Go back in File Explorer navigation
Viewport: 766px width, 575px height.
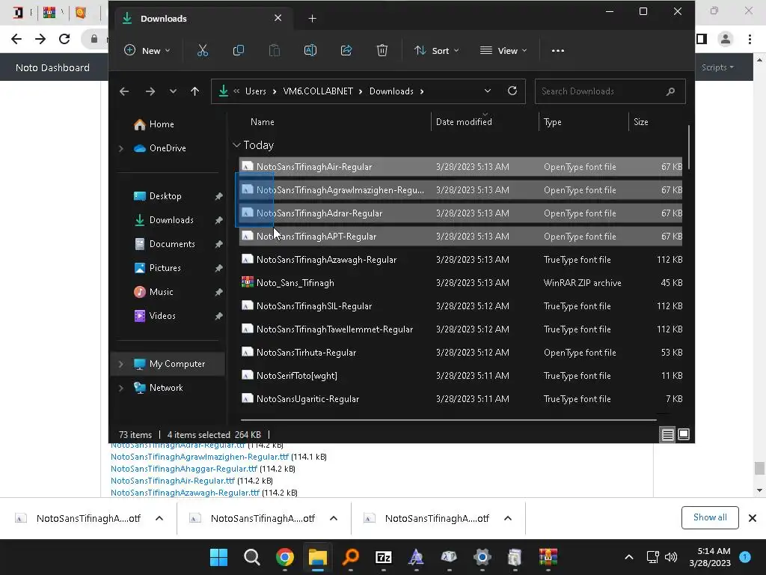[x=124, y=91]
